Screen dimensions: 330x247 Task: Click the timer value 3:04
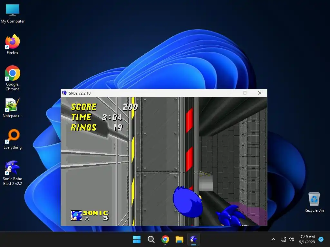point(112,117)
